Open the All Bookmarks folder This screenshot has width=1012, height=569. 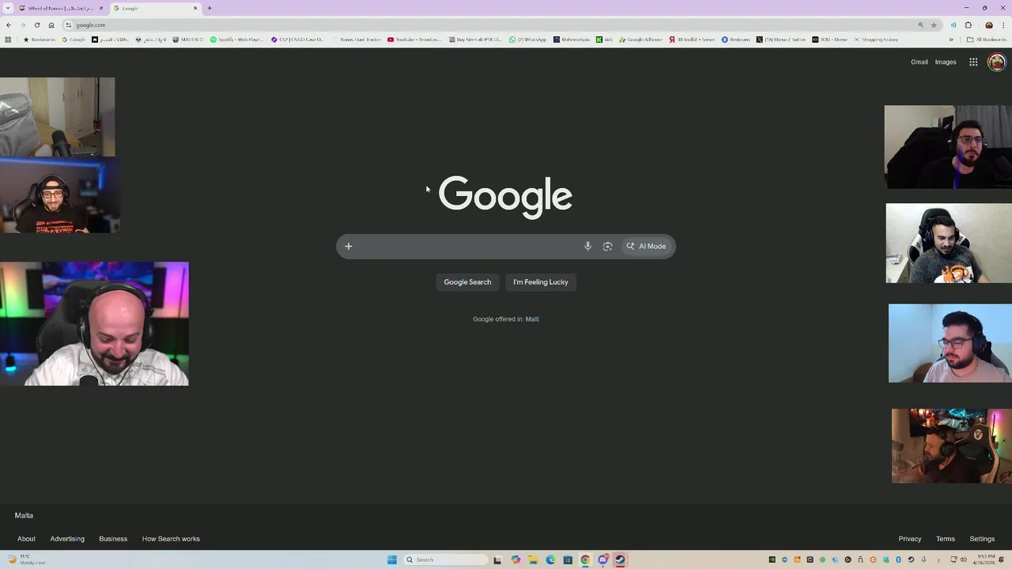click(x=987, y=40)
